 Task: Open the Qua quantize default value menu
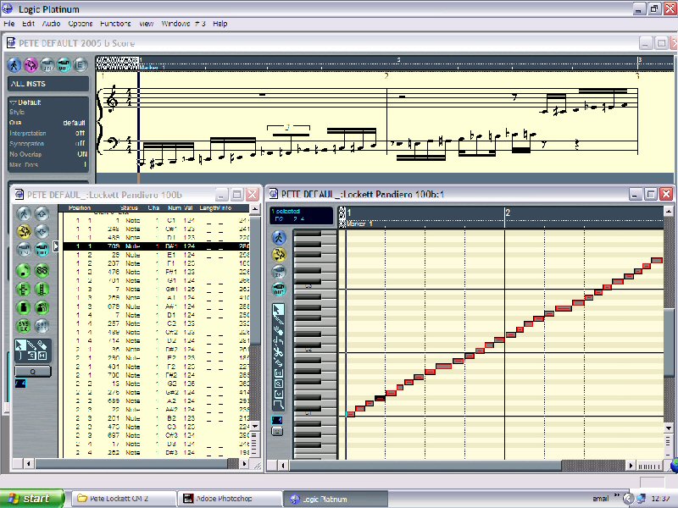pyautogui.click(x=74, y=122)
